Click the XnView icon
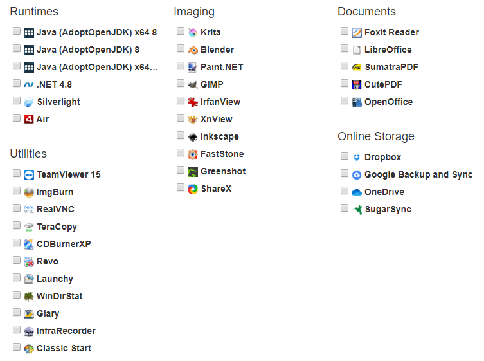Viewport: 484px width, 361px height. point(193,119)
